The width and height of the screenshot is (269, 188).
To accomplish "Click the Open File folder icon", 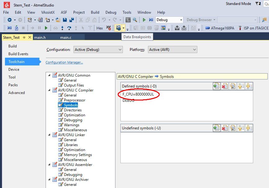I will pyautogui.click(x=58, y=20).
